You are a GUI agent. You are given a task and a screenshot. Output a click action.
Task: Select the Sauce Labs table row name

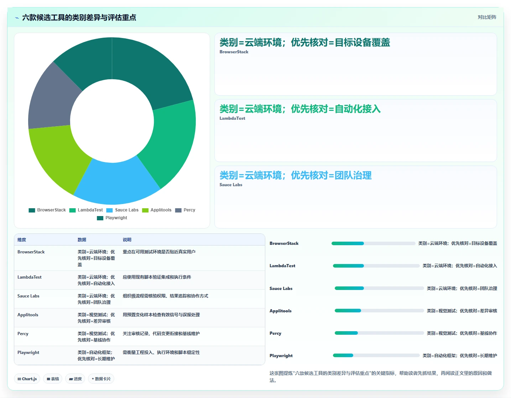tap(28, 296)
